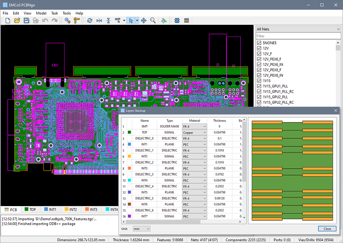Open the All Nets dropdown
This screenshot has height=243, width=343.
[x=298, y=29]
